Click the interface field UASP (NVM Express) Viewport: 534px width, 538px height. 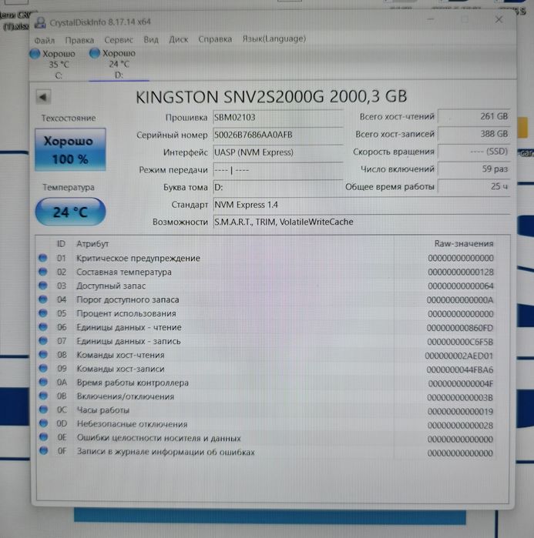278,152
